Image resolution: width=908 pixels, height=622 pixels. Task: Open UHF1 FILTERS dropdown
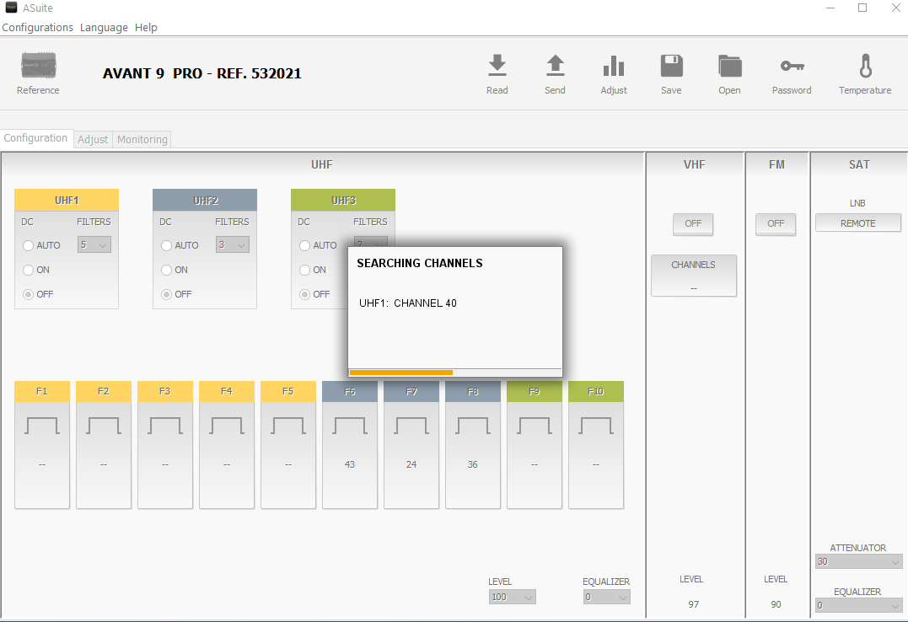tap(94, 244)
